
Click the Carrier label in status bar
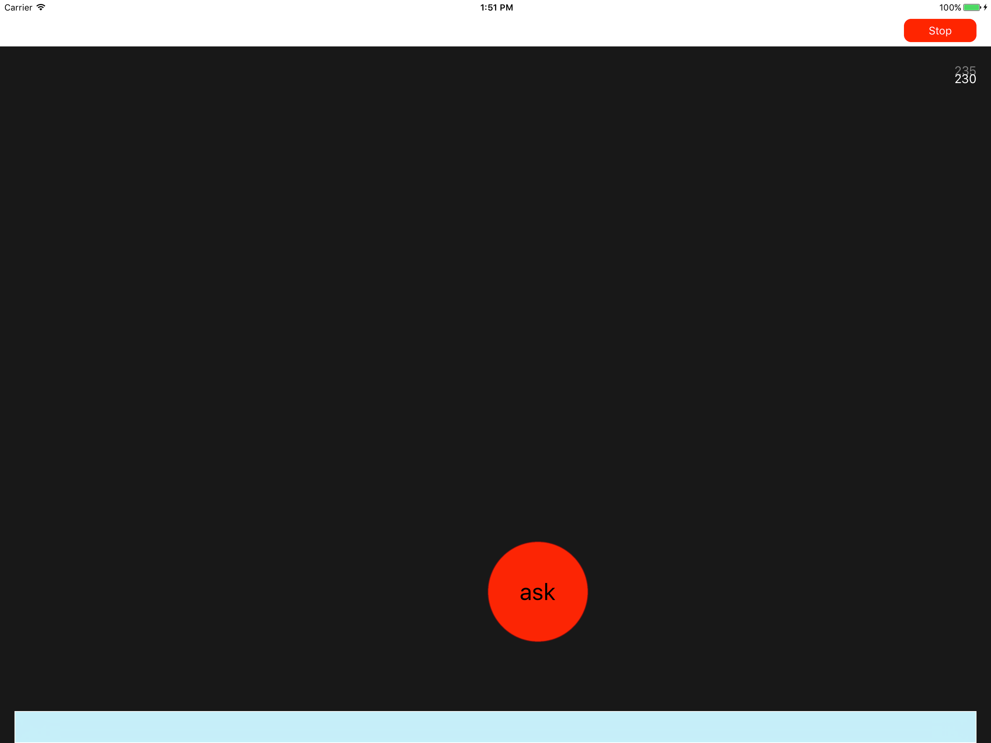18,7
